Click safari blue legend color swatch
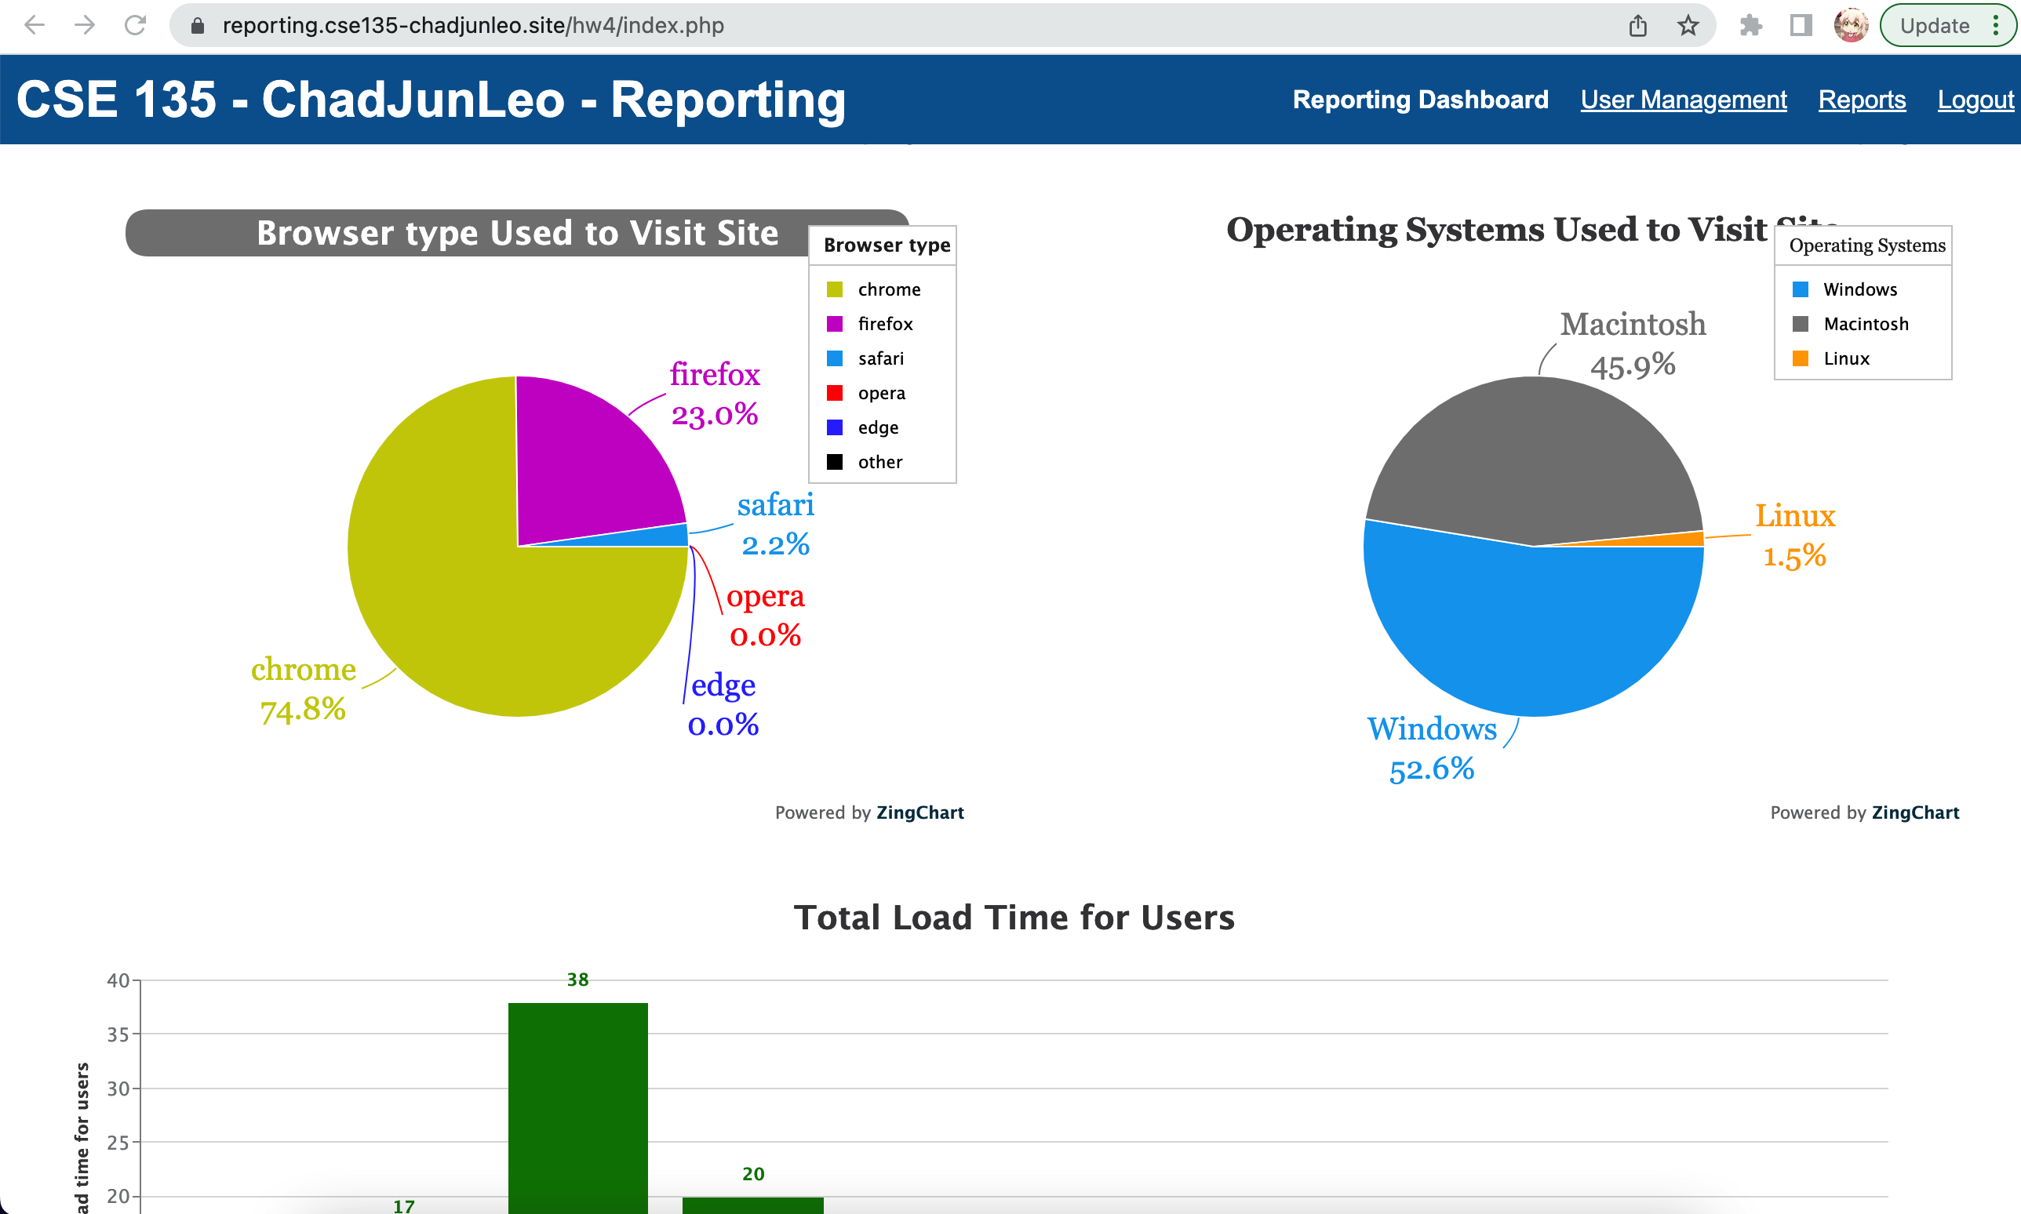 (x=835, y=358)
